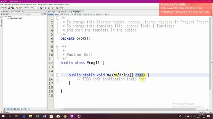Open the Refactor menu

coord(29,5)
